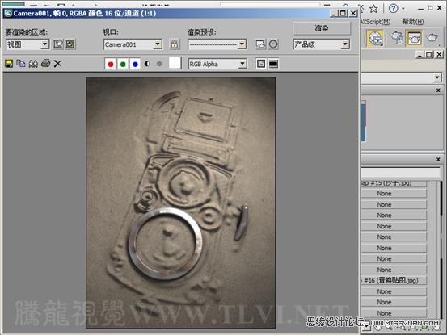Screen dimensions: 447x335
Task: Close the material editor window
Action: 439,54
